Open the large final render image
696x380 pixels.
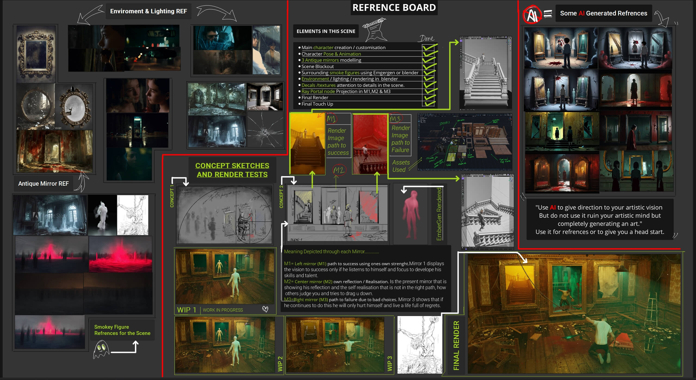[574, 314]
